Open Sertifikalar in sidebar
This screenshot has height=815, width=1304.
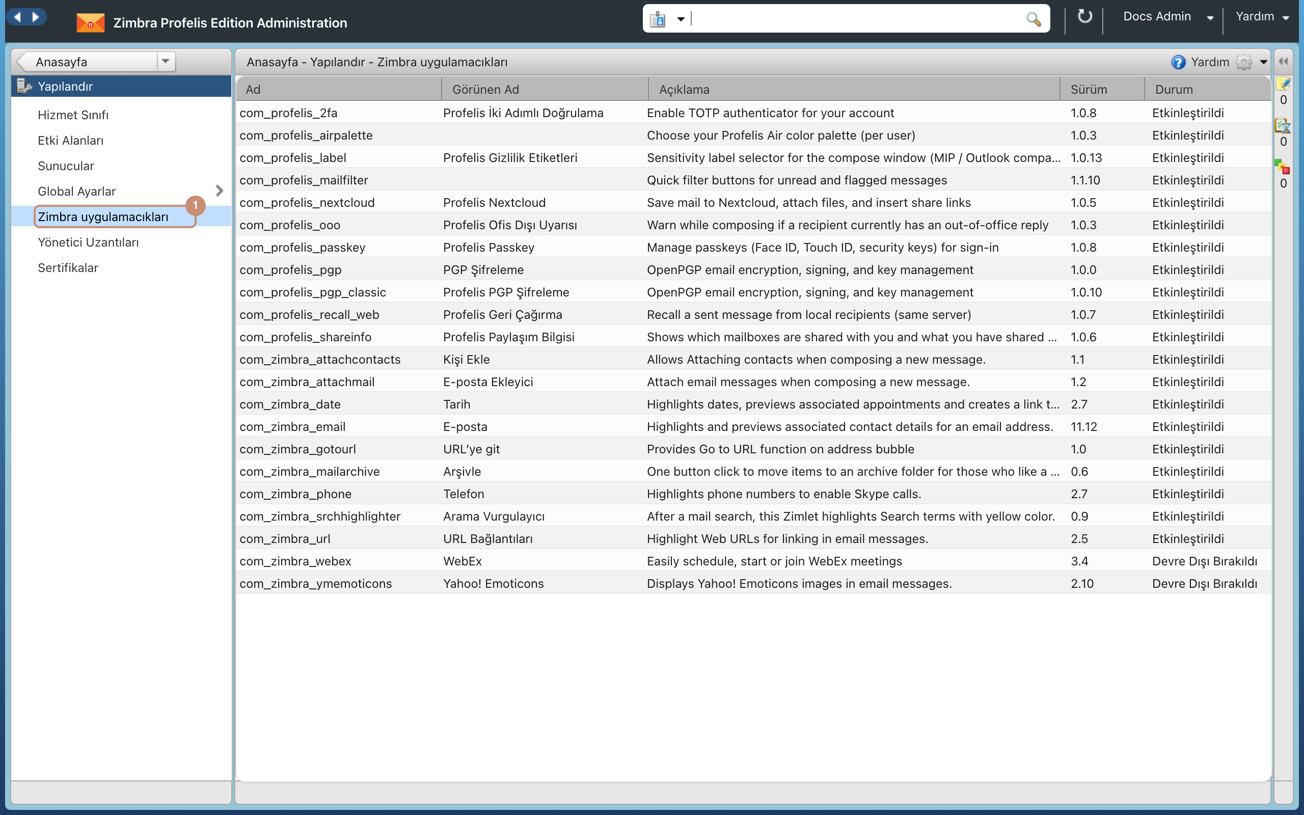point(68,267)
